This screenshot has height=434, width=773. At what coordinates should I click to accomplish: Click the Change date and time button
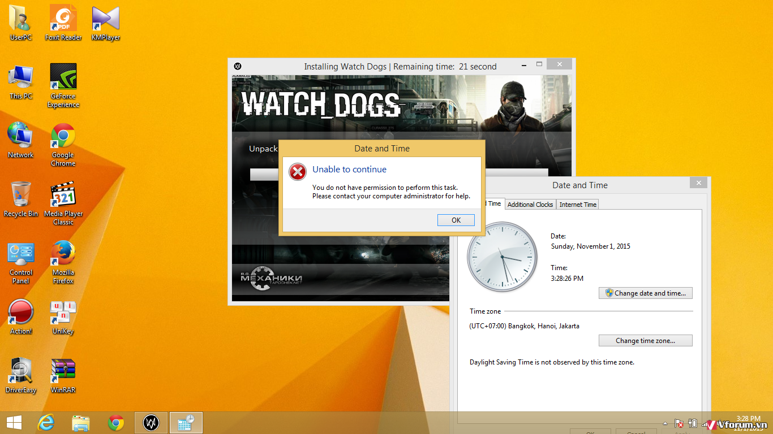click(x=645, y=293)
